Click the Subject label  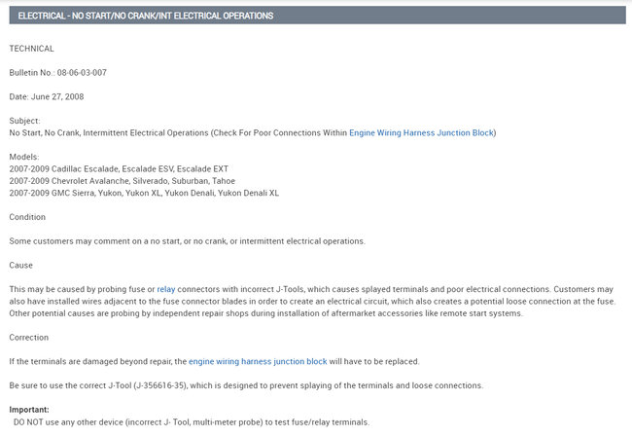[25, 121]
